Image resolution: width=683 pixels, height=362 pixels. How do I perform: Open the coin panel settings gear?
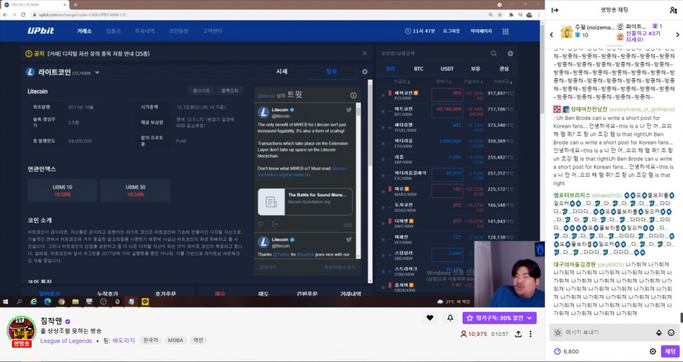365,72
